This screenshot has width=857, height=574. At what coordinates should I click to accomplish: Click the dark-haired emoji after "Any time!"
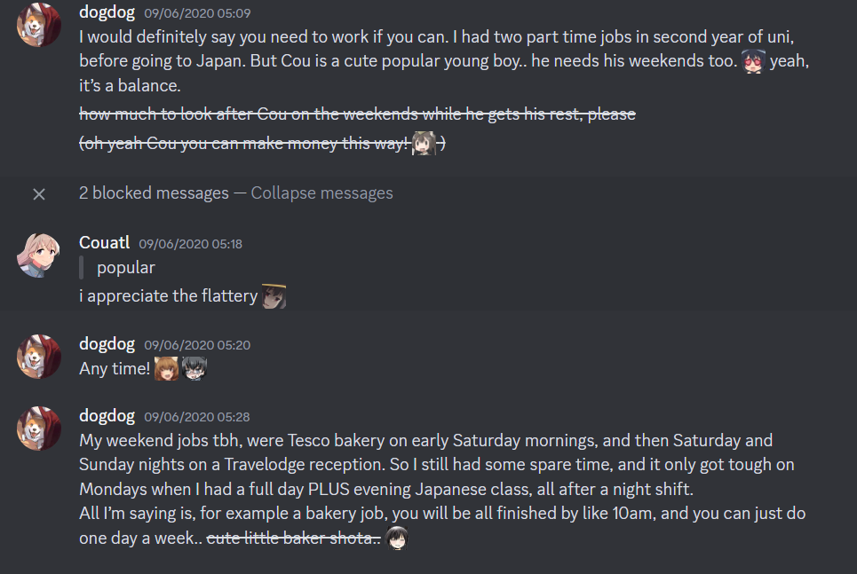[x=194, y=368]
